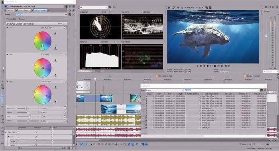Open preview project video properties gear
Screen dimensions: 279x151
tap(169, 8)
